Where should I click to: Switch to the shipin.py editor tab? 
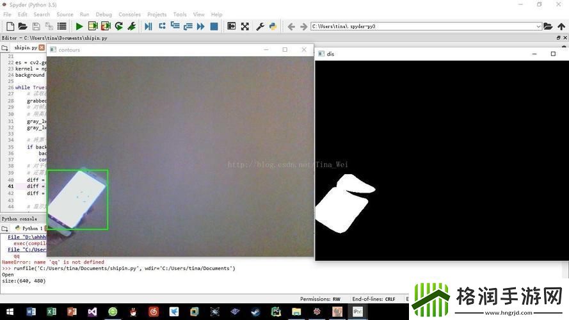tap(24, 48)
